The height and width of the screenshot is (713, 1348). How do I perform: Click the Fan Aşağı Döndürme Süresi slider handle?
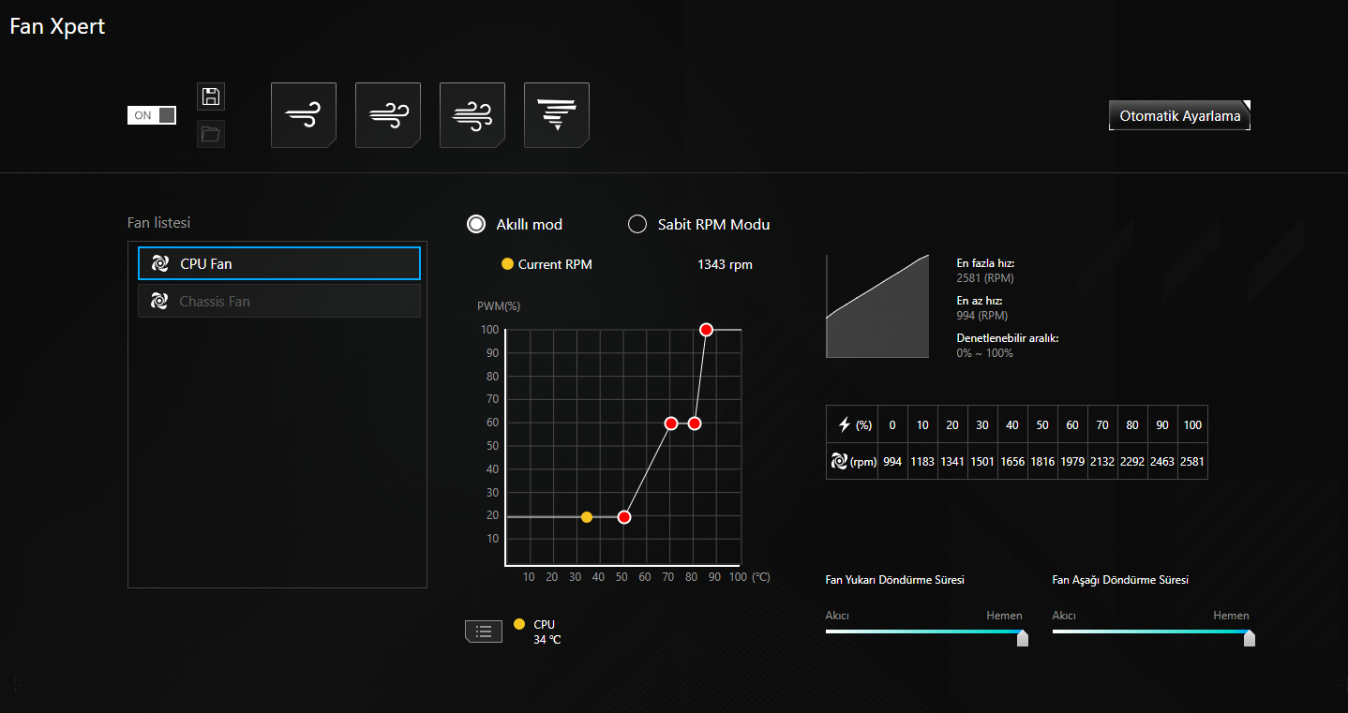pyautogui.click(x=1250, y=638)
